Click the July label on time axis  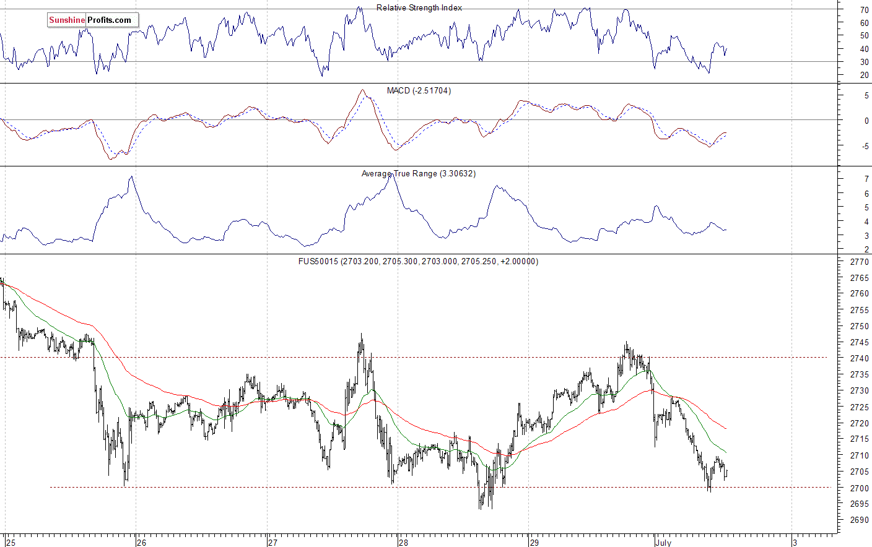[x=663, y=543]
